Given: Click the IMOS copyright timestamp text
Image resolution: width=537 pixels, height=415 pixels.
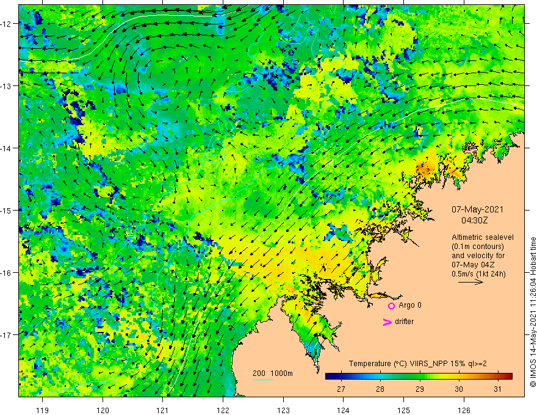Looking at the screenshot, I should tap(533, 312).
